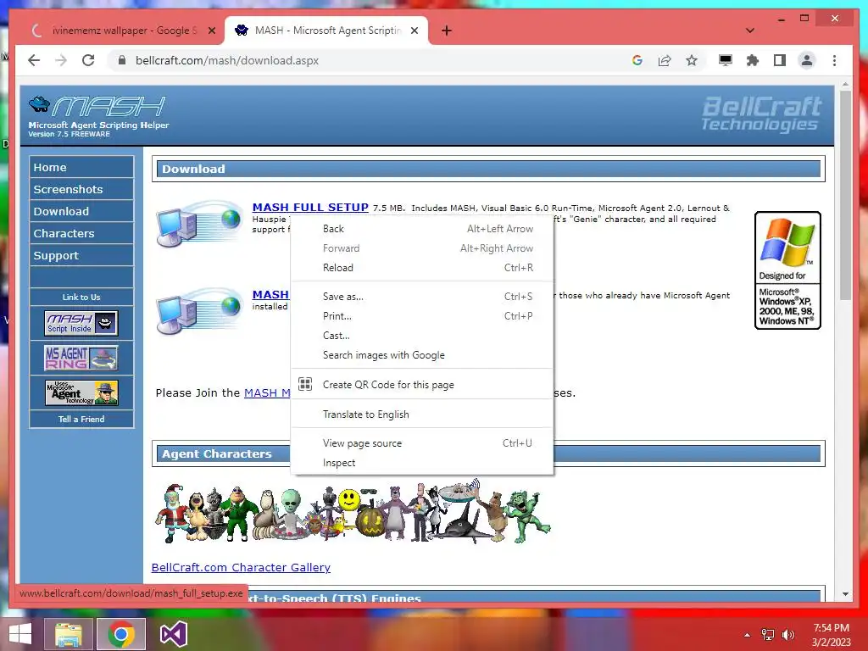
Task: Click the BellCraft Technologies logo
Action: [761, 114]
